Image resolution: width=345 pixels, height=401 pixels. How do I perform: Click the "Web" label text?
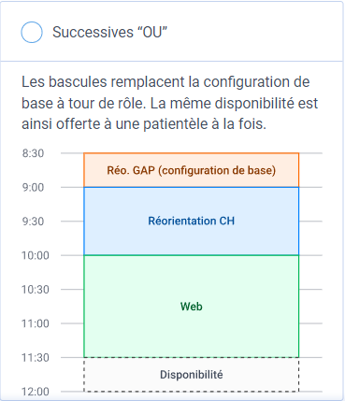pyautogui.click(x=192, y=307)
